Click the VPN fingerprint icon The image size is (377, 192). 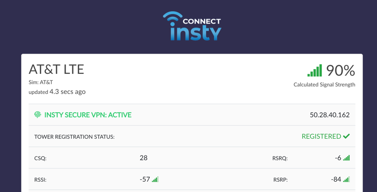[x=37, y=115]
